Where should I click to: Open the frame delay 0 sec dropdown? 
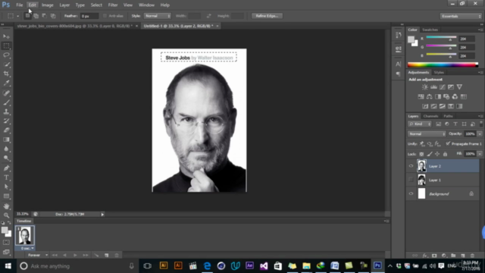tap(27, 248)
